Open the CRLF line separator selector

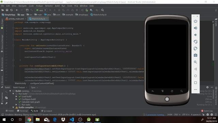click(x=177, y=115)
